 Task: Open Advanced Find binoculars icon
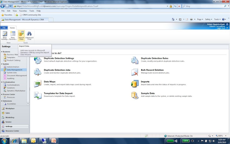click(x=29, y=34)
